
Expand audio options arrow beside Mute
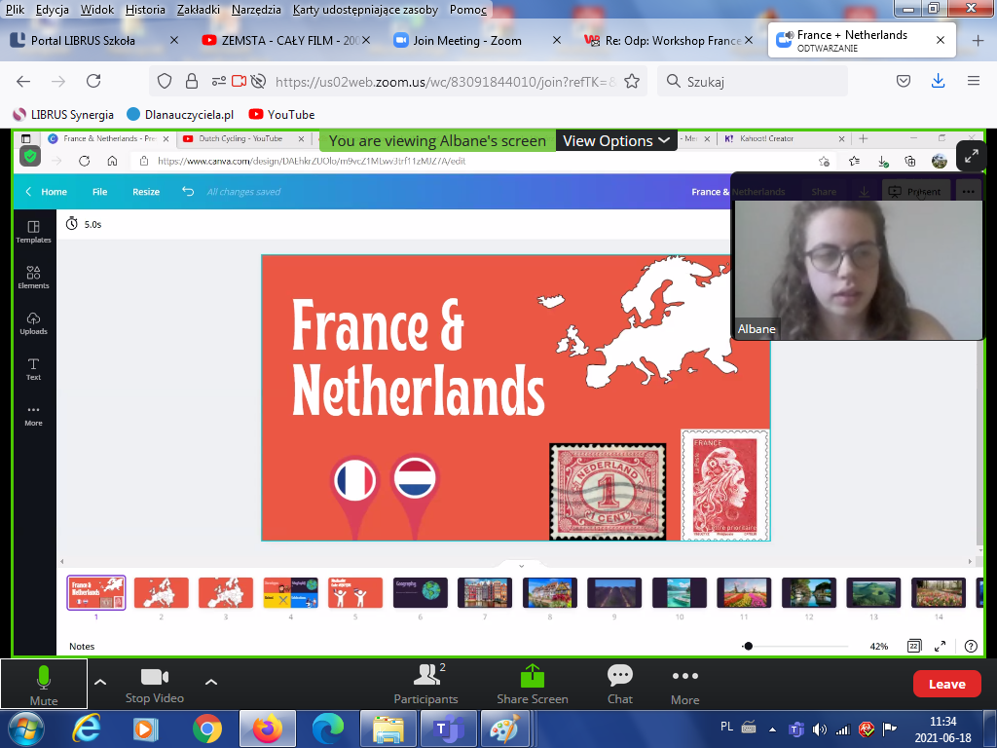[x=100, y=682]
